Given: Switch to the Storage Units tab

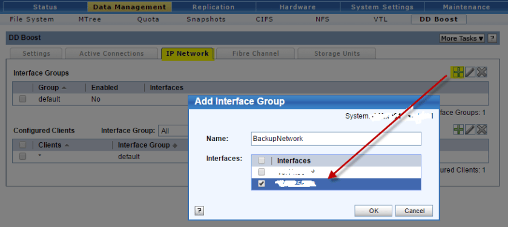Looking at the screenshot, I should [x=337, y=53].
